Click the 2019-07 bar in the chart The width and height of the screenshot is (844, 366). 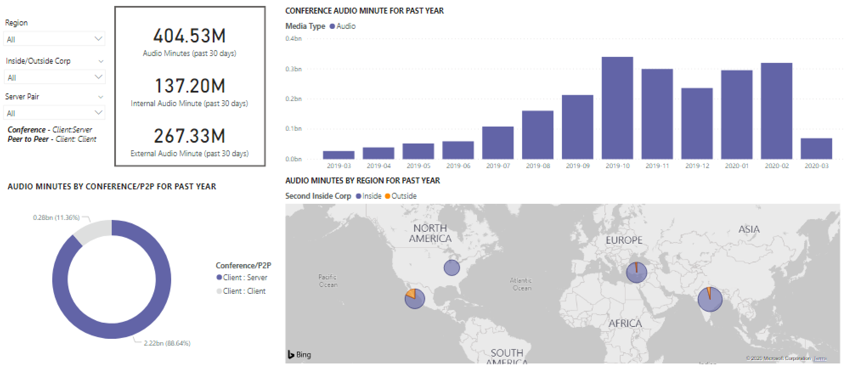click(498, 143)
